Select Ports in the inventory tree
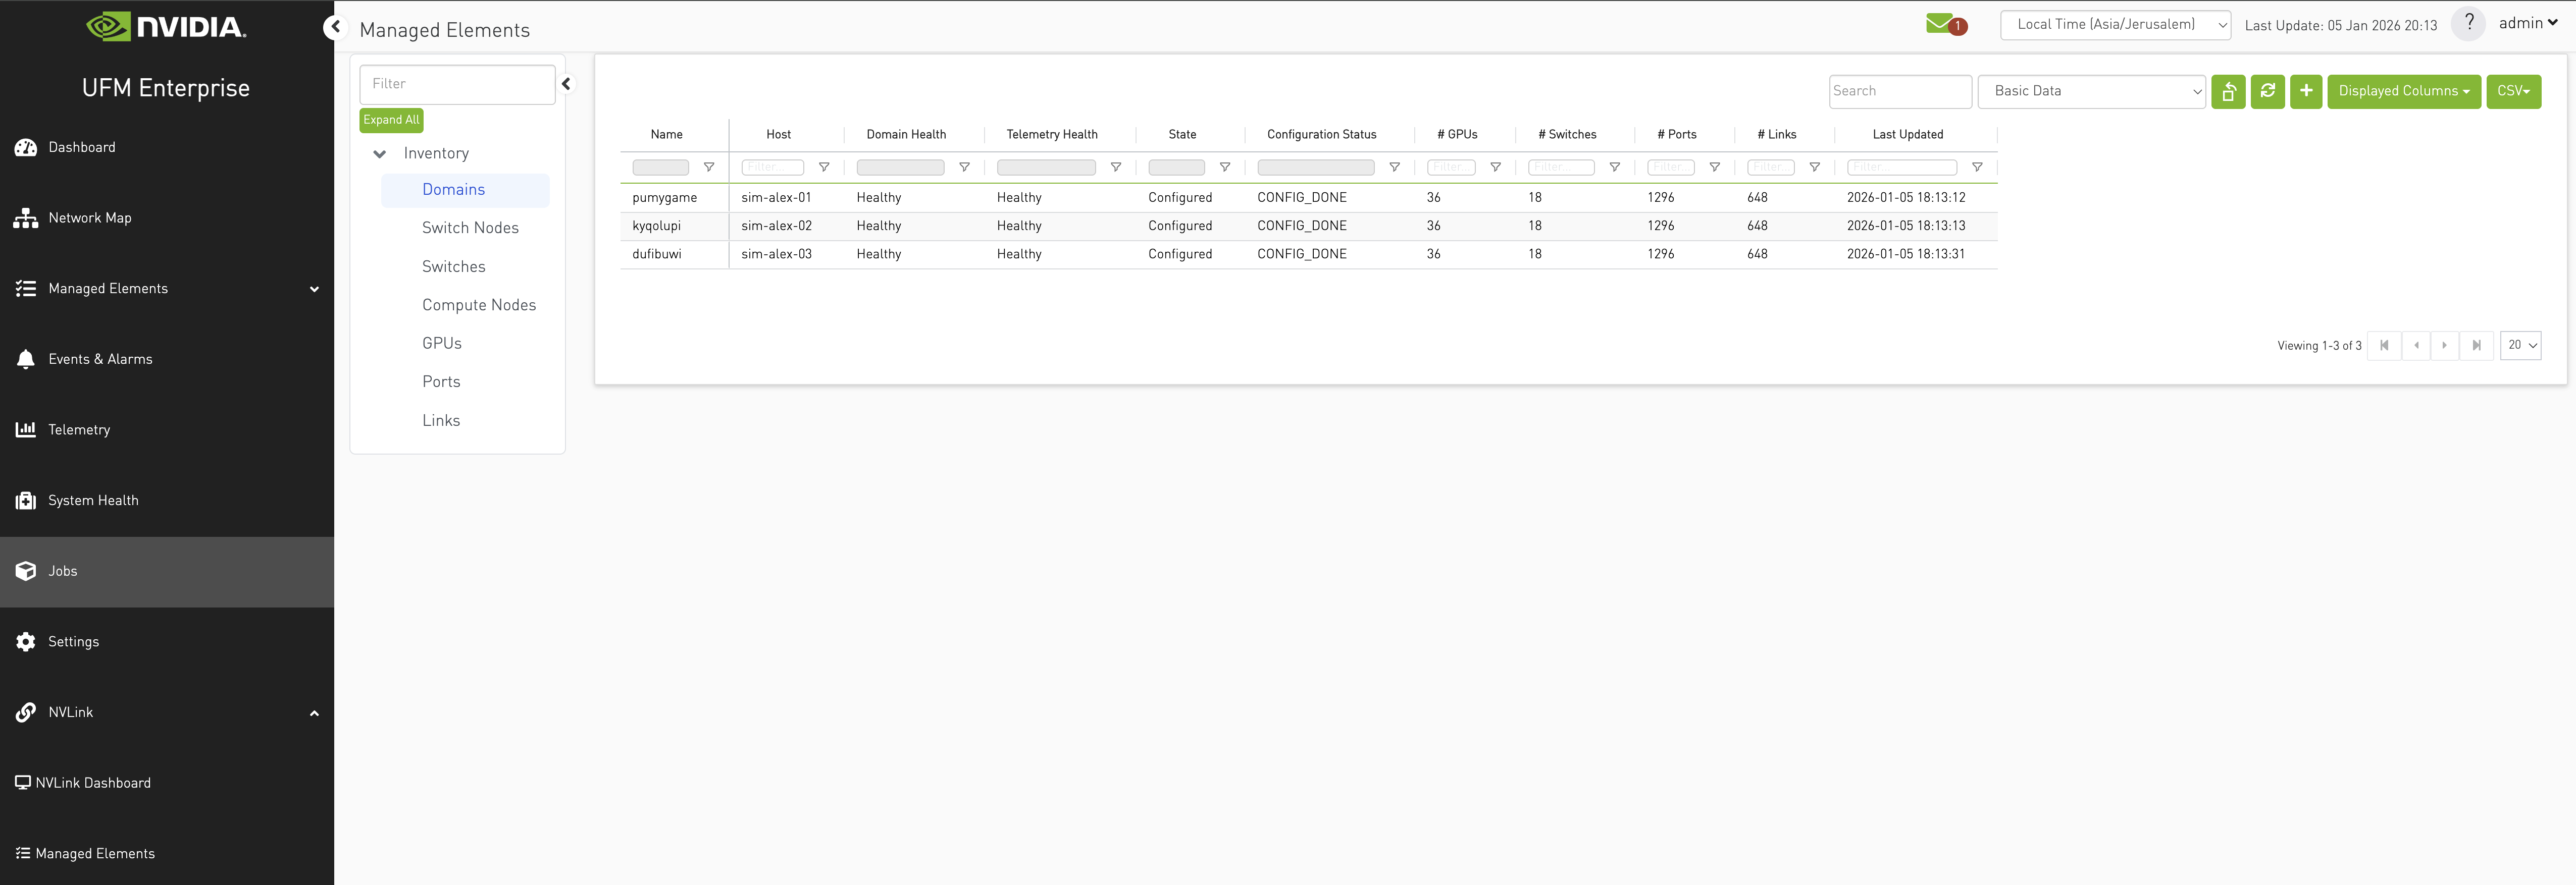The image size is (2576, 885). (x=441, y=382)
